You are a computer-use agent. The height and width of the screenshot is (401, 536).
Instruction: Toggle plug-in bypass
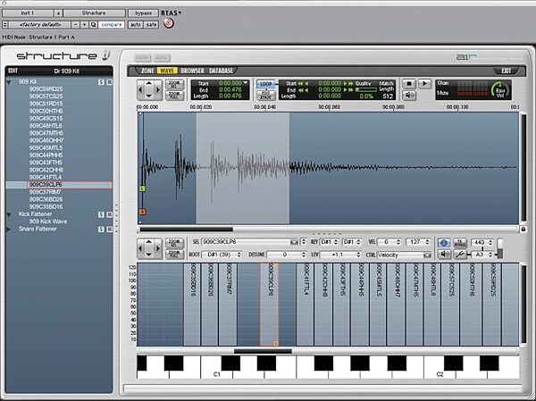pos(143,13)
